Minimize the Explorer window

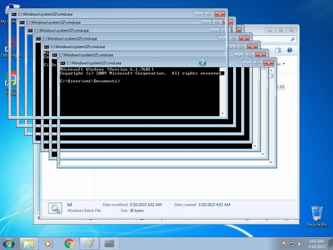(270, 30)
